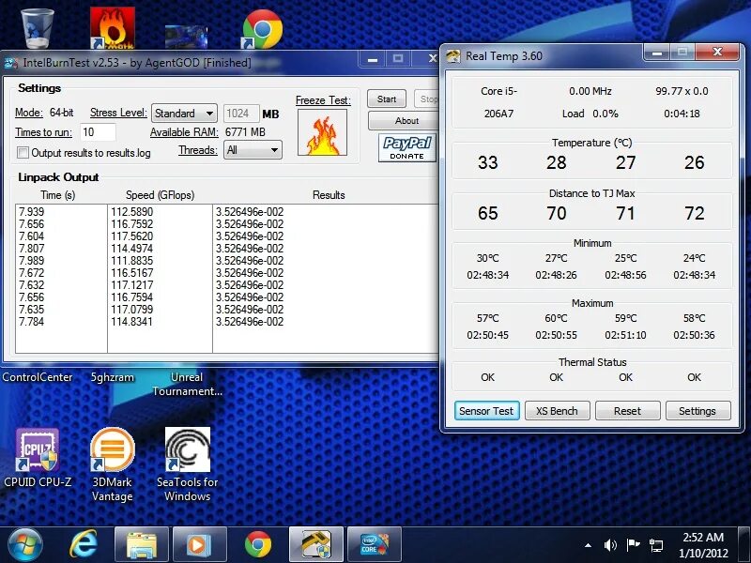Run the Sensor Test in Real Temp
751x563 pixels.
coord(486,410)
